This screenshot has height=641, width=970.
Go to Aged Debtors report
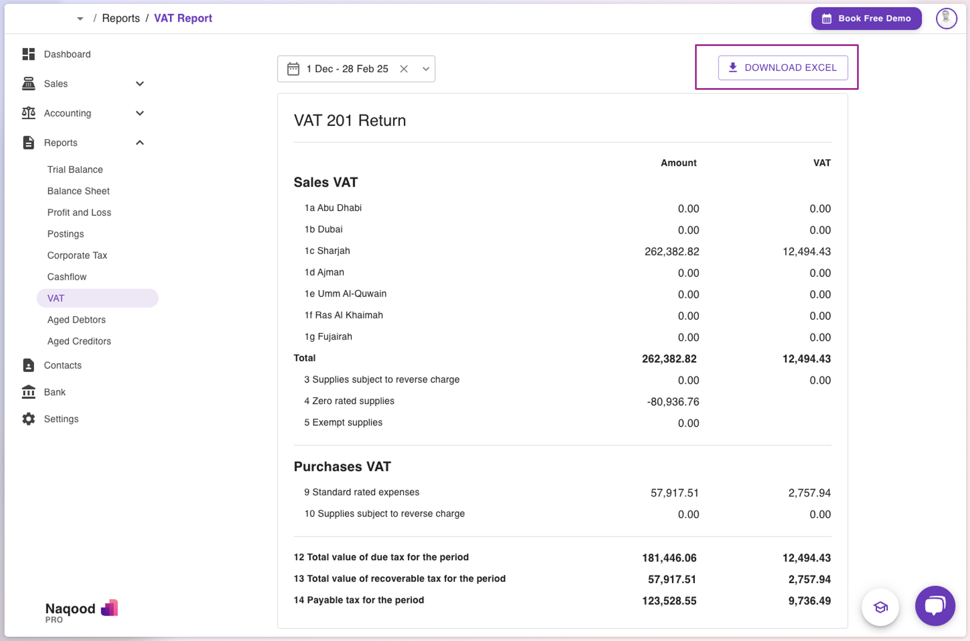(x=76, y=320)
